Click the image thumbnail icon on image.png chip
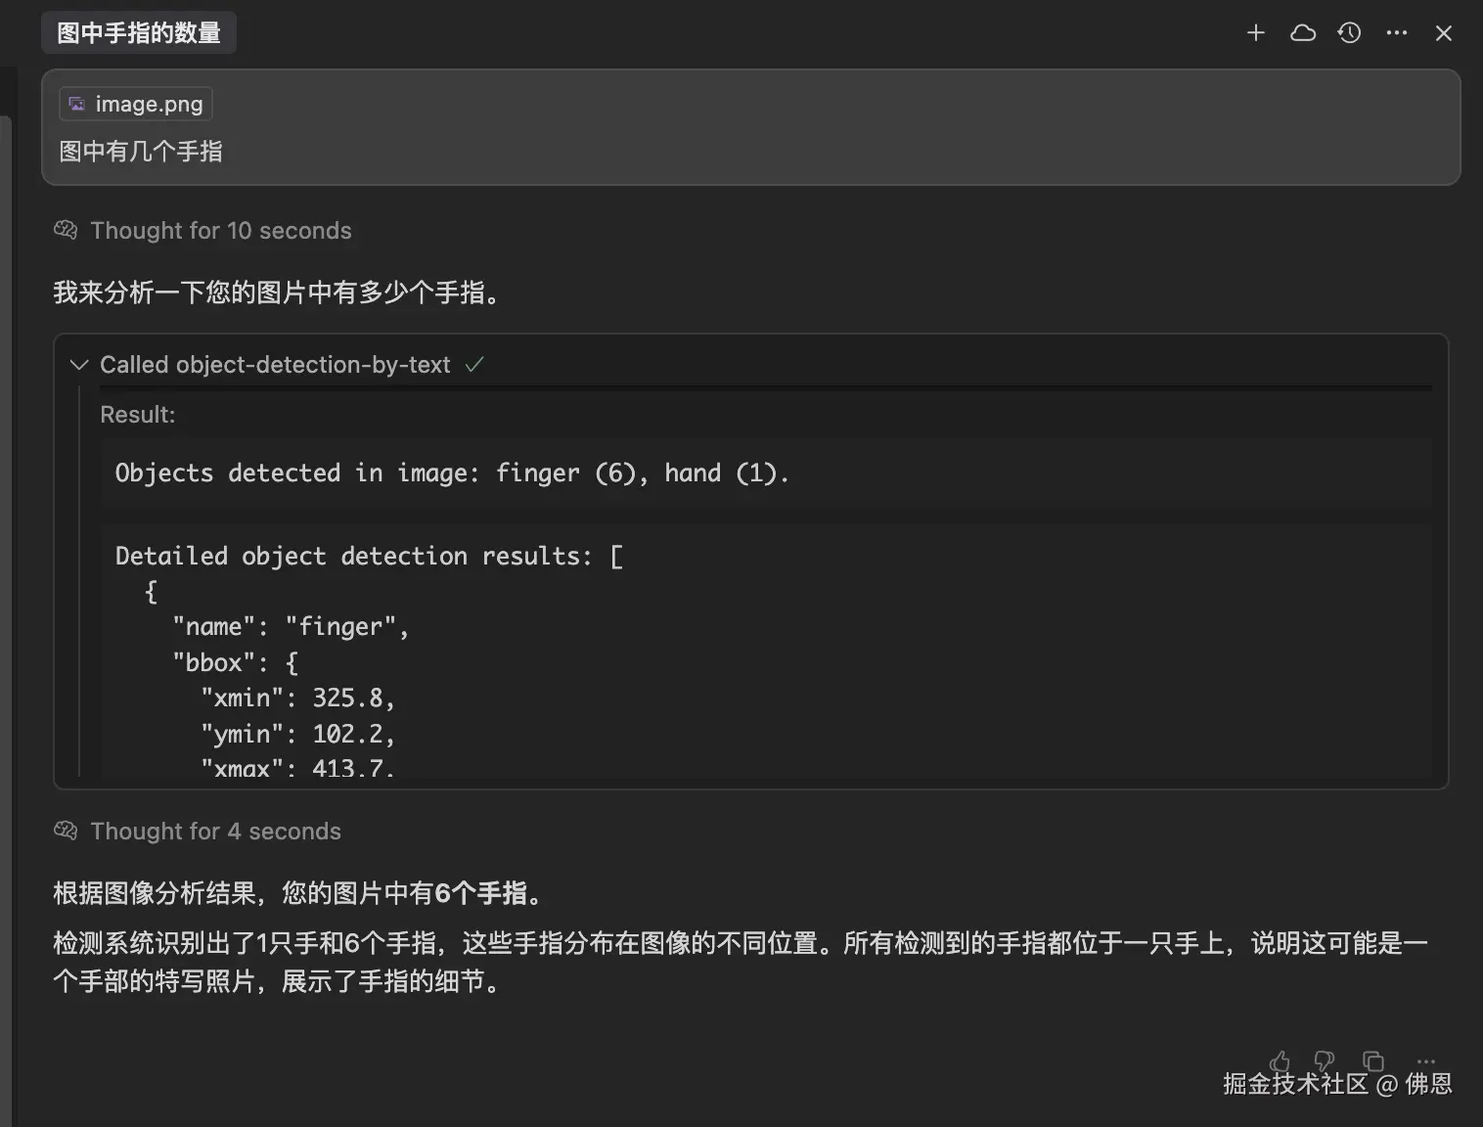 pos(75,103)
